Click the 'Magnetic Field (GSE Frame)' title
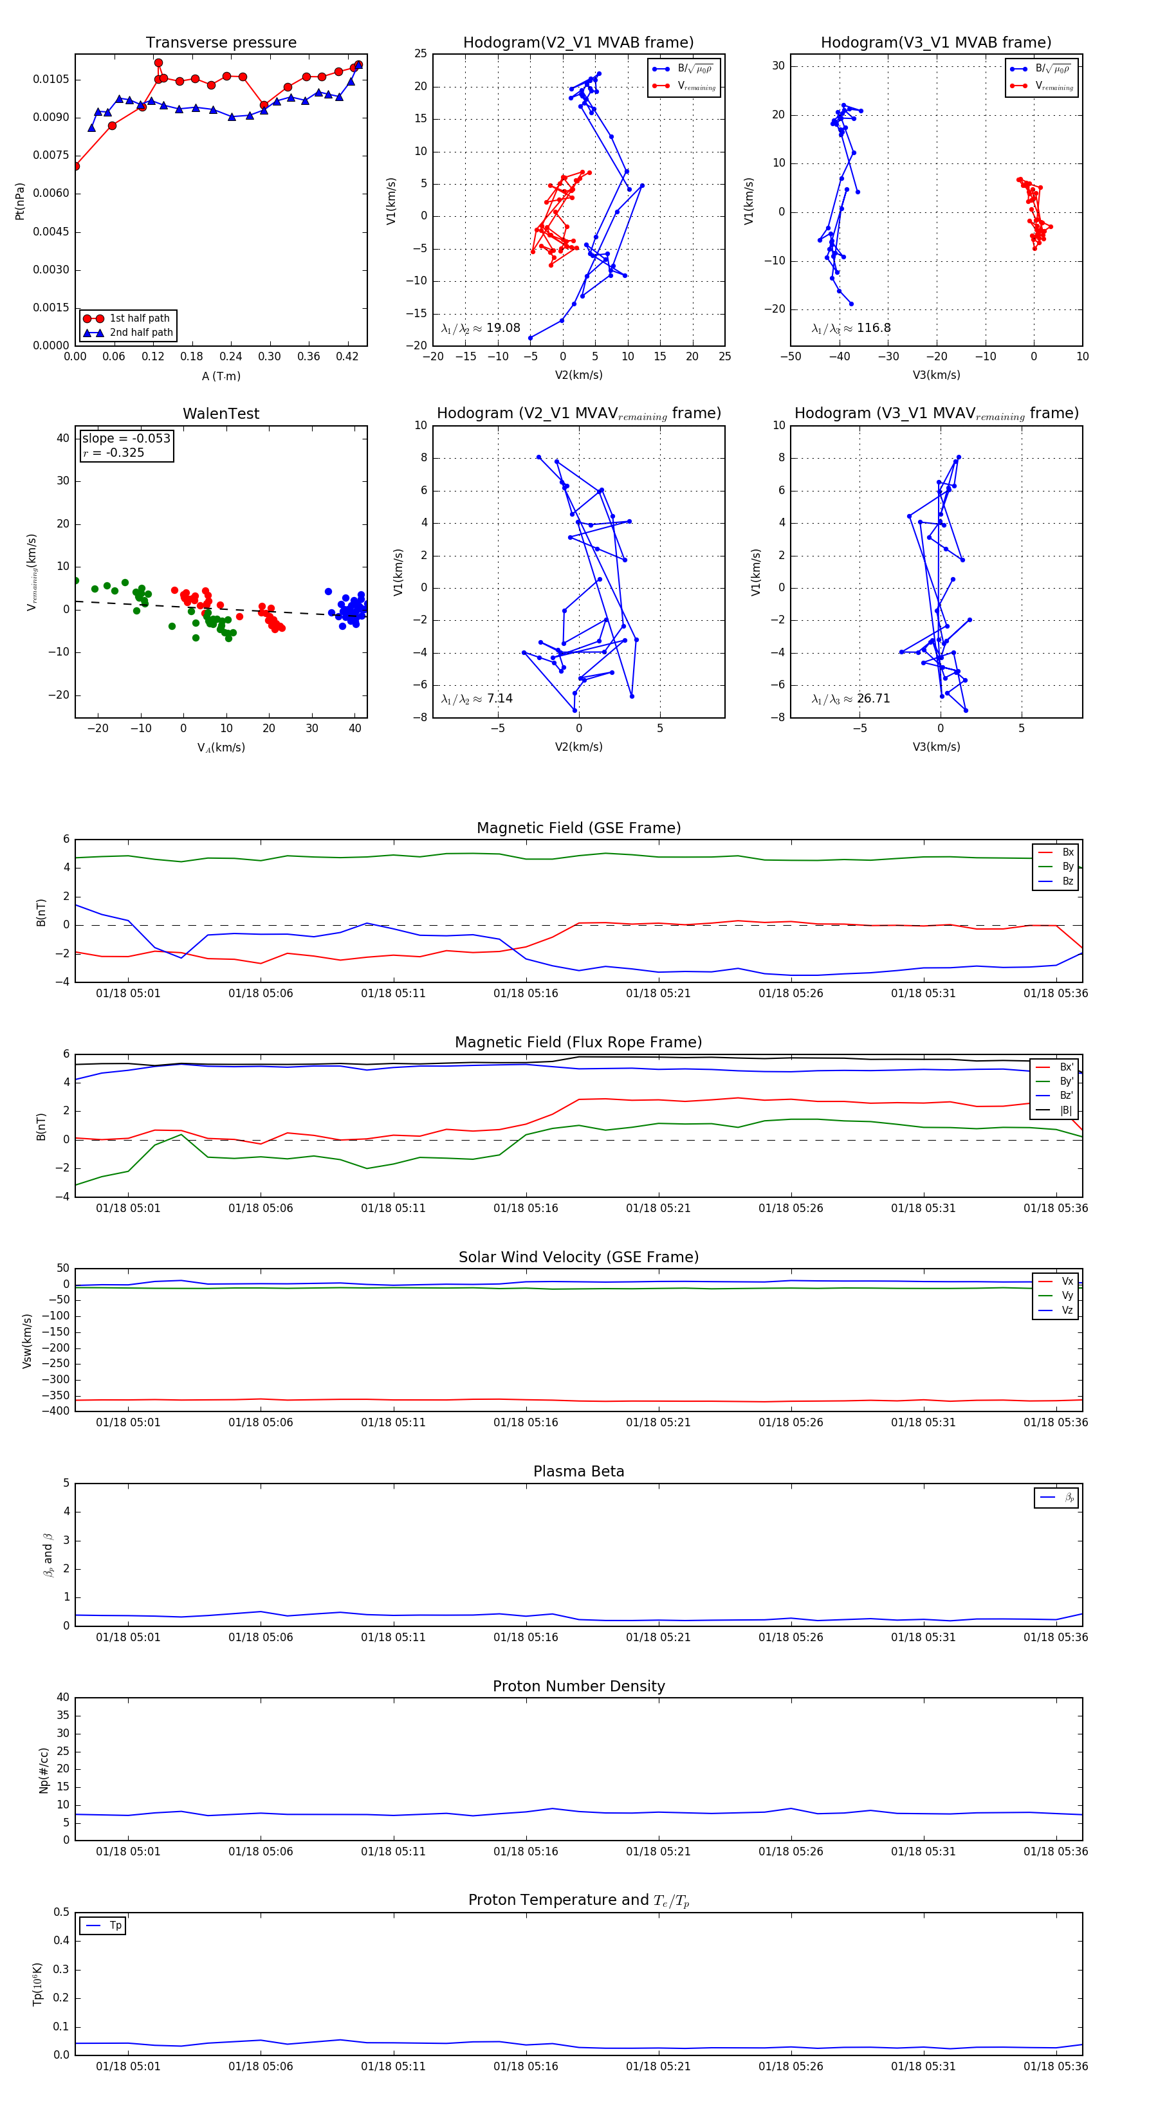 point(578,828)
